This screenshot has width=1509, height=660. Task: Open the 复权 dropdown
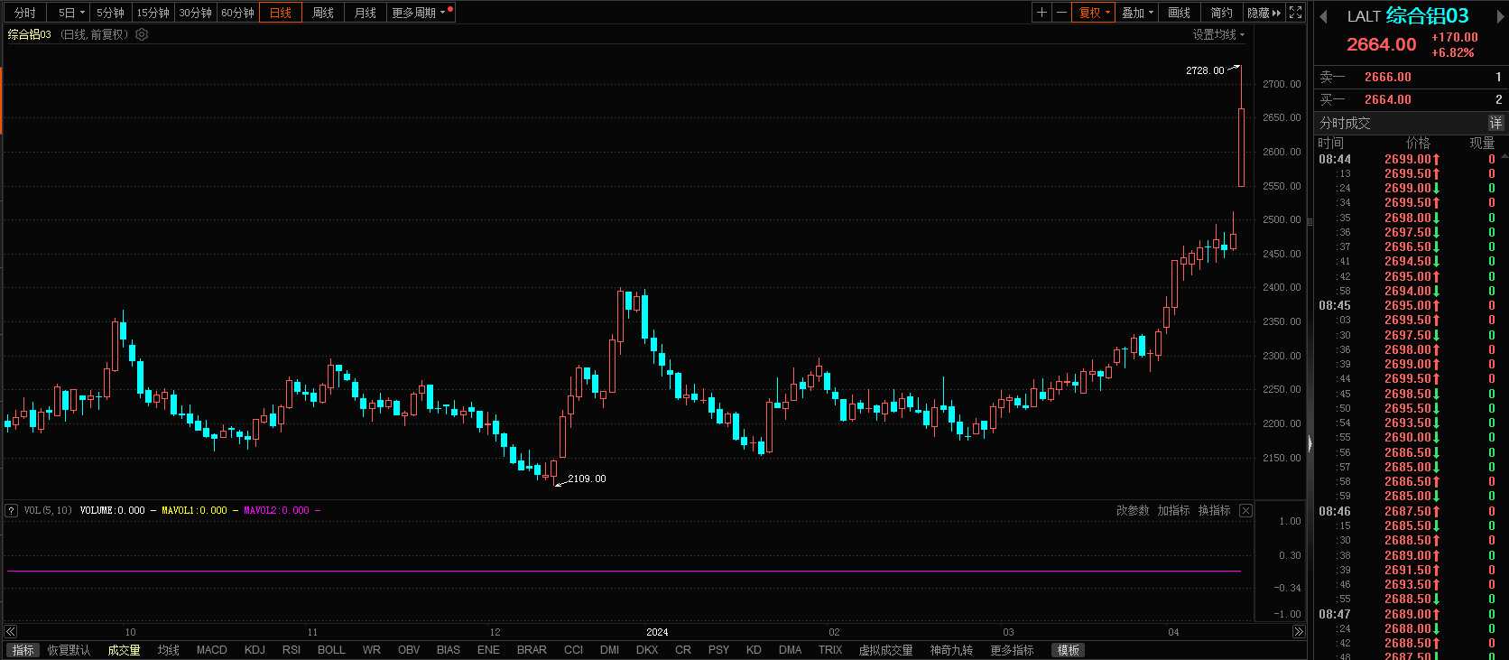[x=1093, y=13]
